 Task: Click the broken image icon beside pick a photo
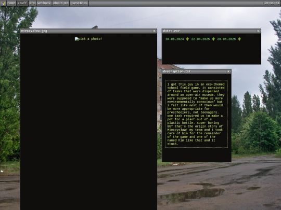pos(76,39)
